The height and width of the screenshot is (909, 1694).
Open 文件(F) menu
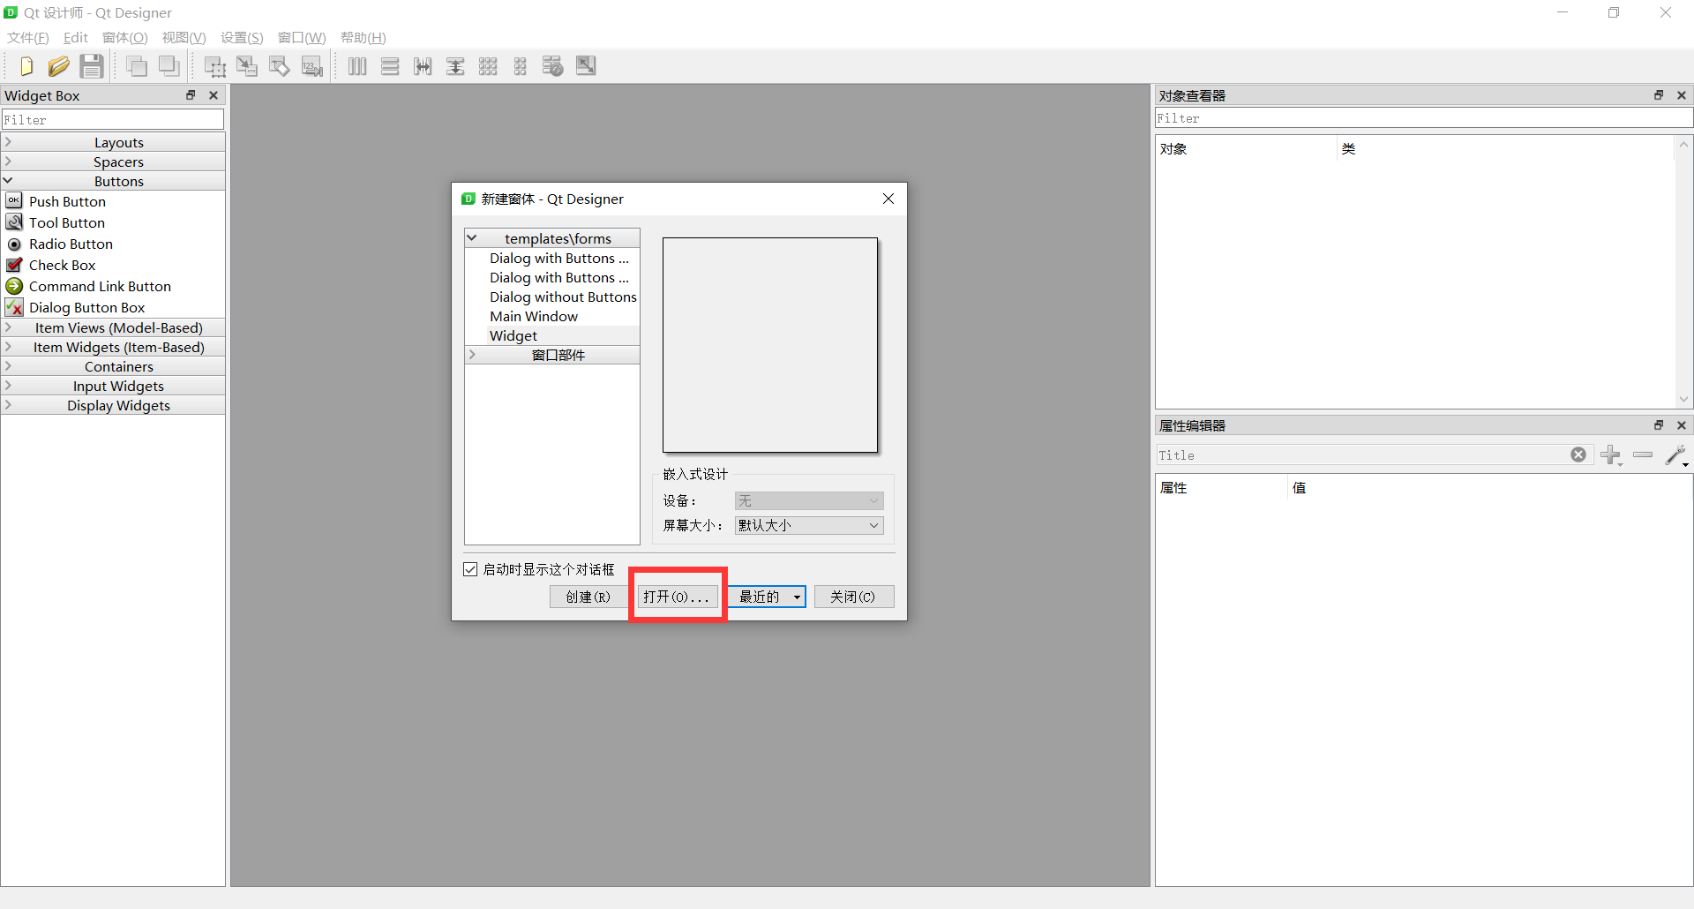coord(28,38)
